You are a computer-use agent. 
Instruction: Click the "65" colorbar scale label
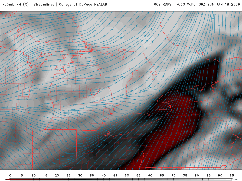[162, 176]
